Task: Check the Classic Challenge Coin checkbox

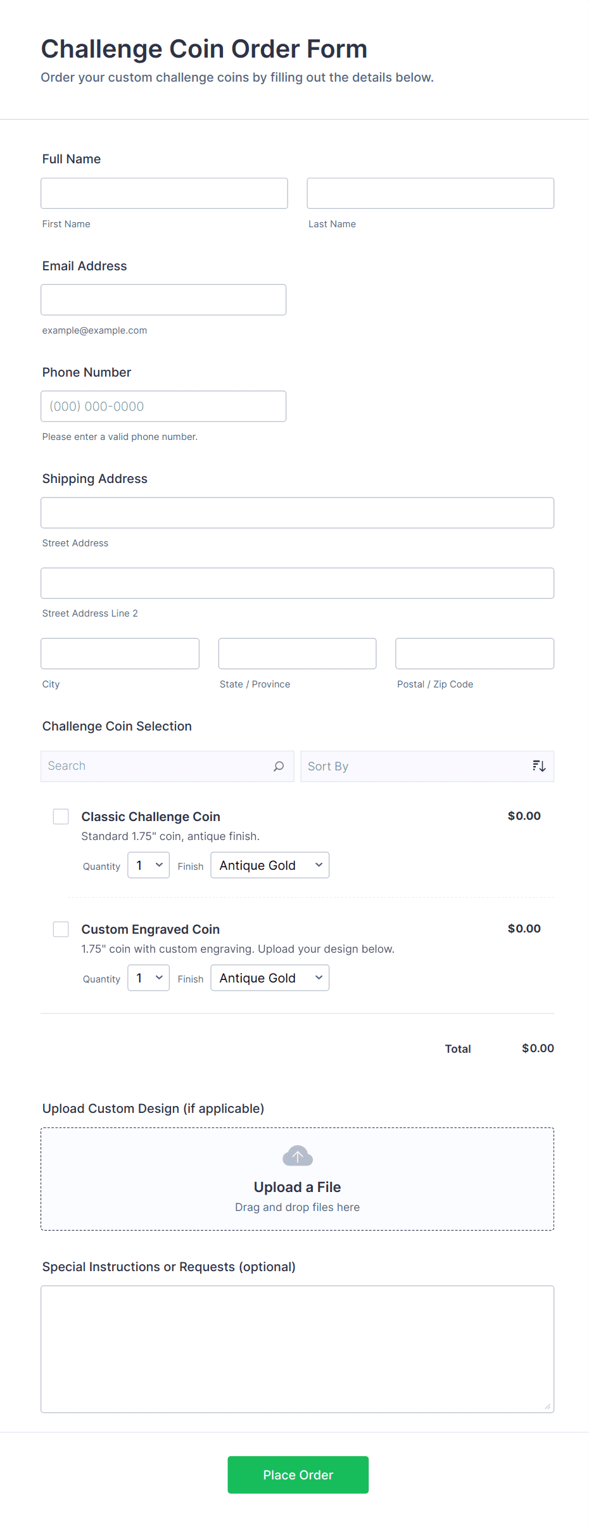Action: 61,817
